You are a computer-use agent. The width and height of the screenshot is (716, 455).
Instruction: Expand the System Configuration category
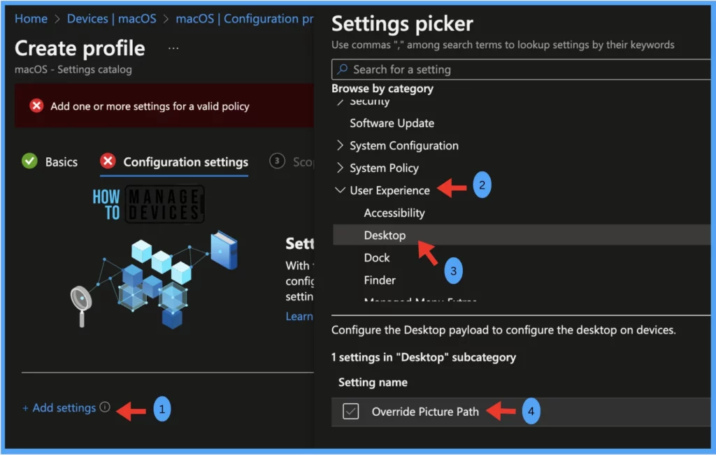point(341,145)
